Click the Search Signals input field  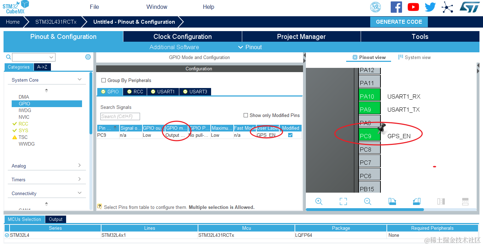[120, 116]
